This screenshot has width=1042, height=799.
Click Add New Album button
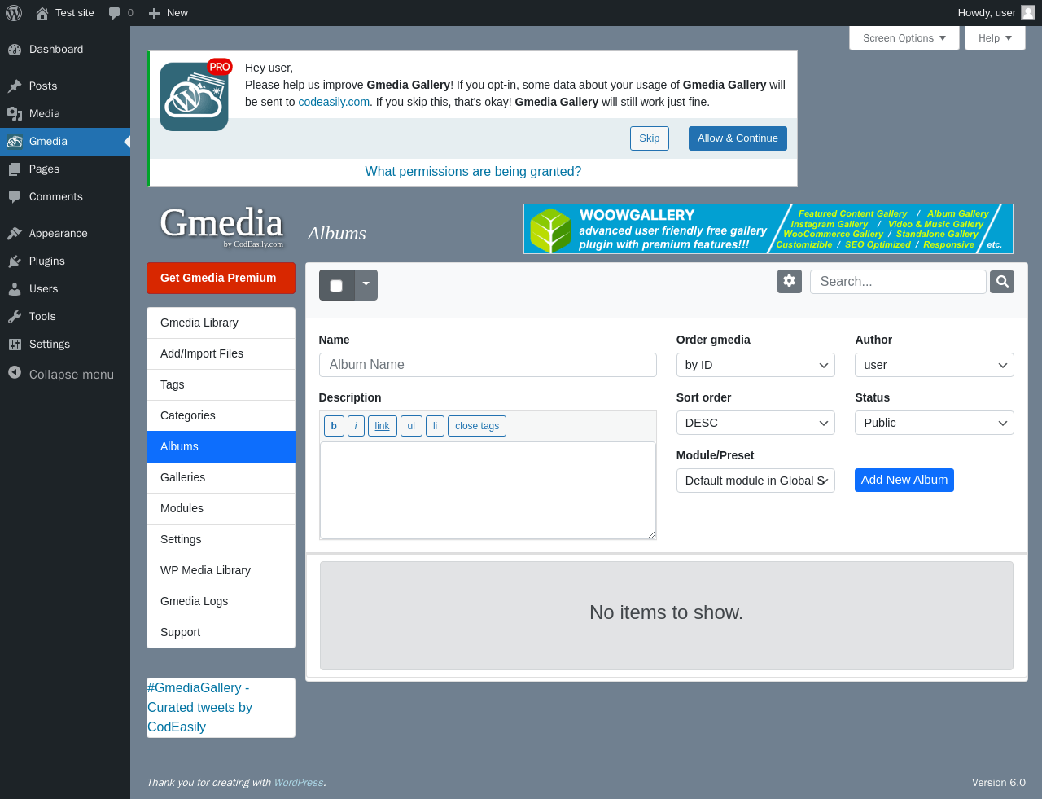[904, 480]
